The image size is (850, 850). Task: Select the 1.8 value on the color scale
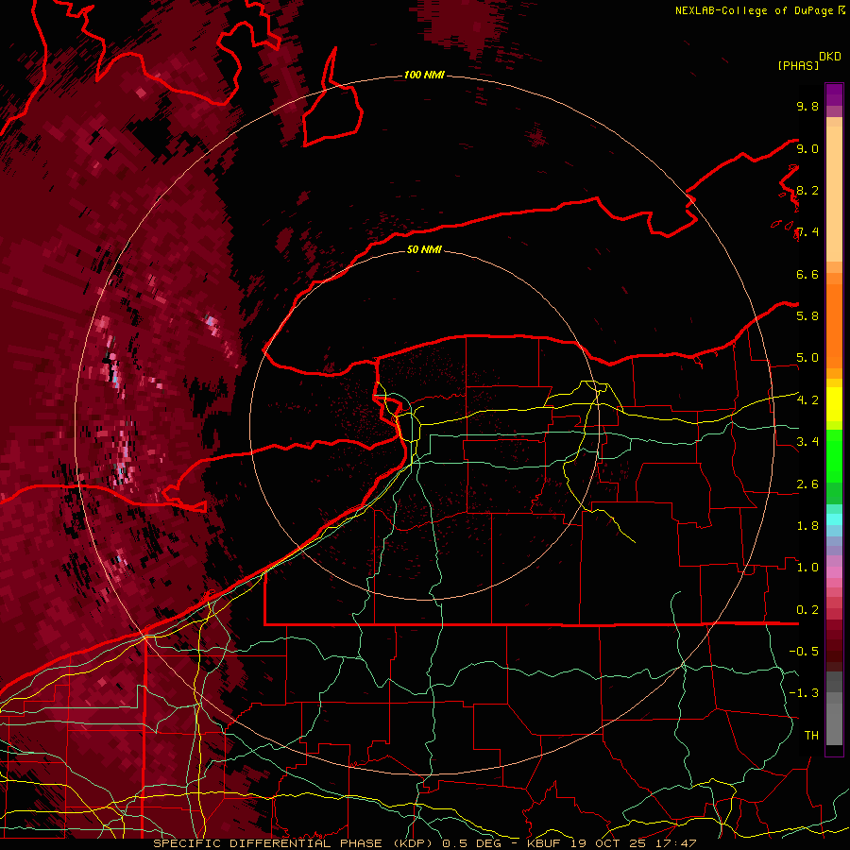(807, 526)
